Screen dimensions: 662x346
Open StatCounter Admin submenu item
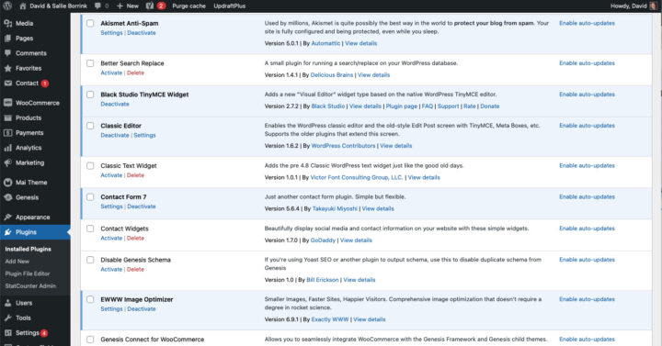coord(30,285)
